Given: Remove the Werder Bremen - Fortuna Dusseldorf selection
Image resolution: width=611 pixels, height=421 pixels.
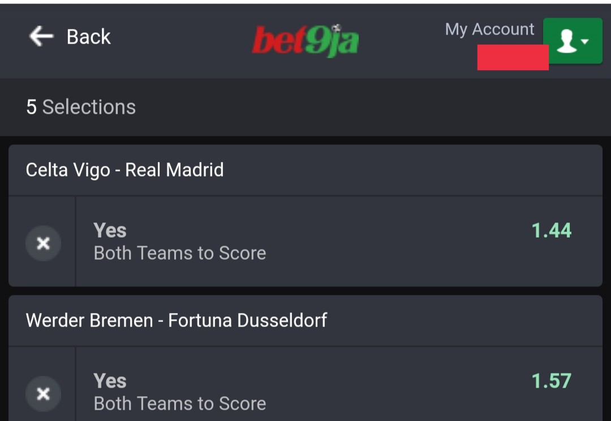Looking at the screenshot, I should point(43,394).
